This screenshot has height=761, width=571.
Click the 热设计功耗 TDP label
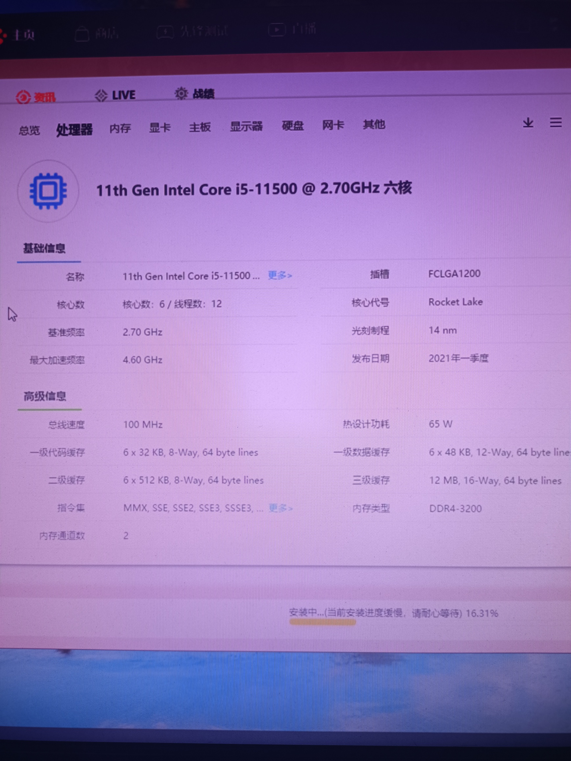point(366,424)
